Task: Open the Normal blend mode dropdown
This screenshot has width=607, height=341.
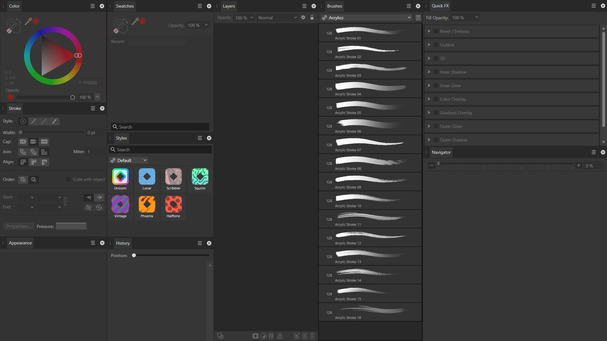Action: click(277, 18)
